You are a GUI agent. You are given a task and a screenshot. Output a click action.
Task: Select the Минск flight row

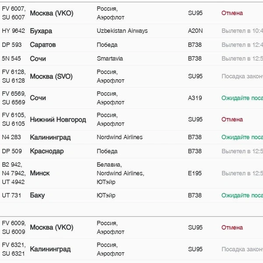131,173
